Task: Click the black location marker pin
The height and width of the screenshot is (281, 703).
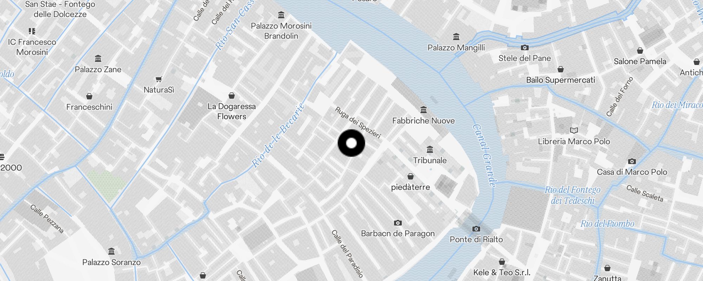Action: (351, 143)
